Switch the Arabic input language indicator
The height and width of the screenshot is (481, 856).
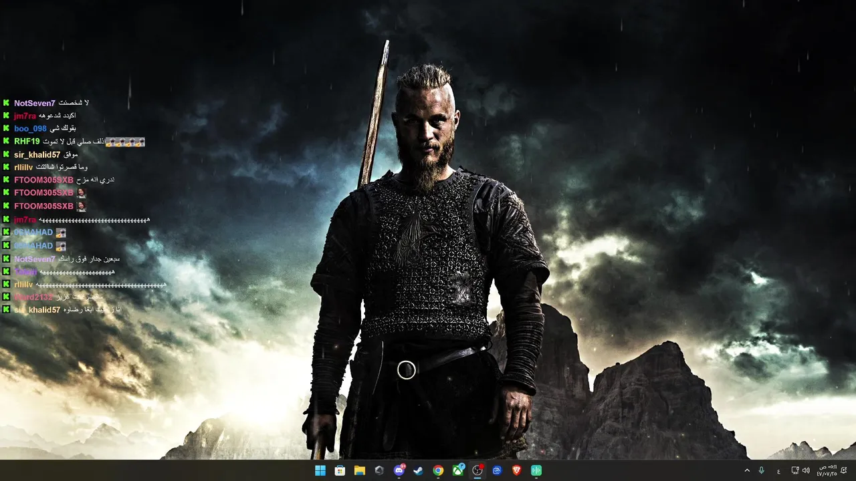[x=778, y=471]
